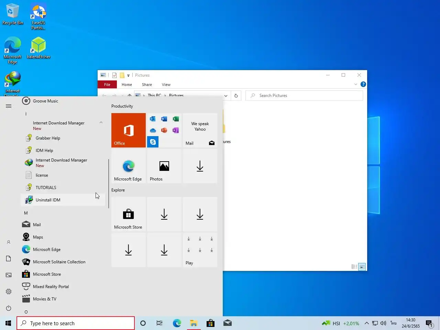
Task: Open Movies & TV
Action: (x=63, y=299)
